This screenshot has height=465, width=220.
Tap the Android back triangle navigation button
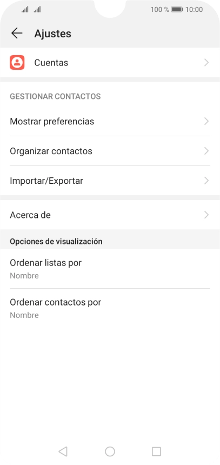63,451
